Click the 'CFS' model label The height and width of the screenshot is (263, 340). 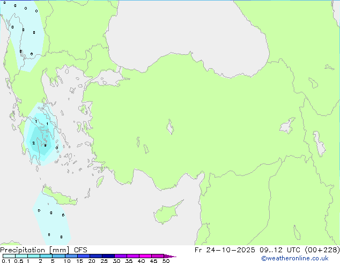pyautogui.click(x=80, y=250)
